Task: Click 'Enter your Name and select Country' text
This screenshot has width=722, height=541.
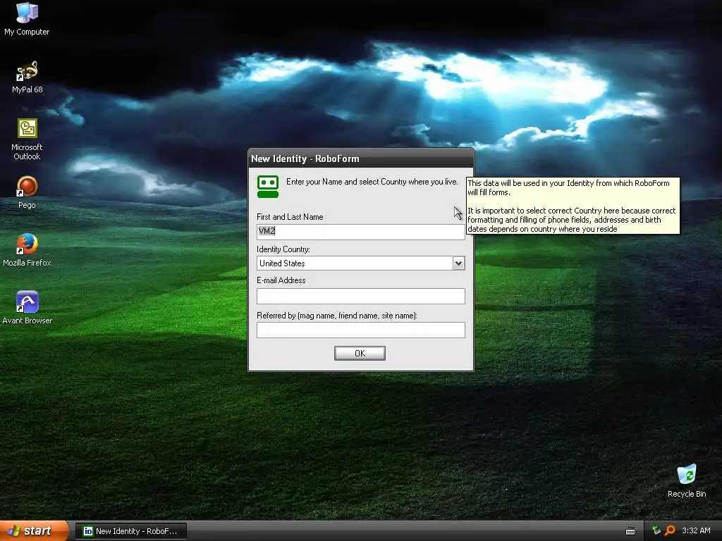Action: (x=372, y=182)
